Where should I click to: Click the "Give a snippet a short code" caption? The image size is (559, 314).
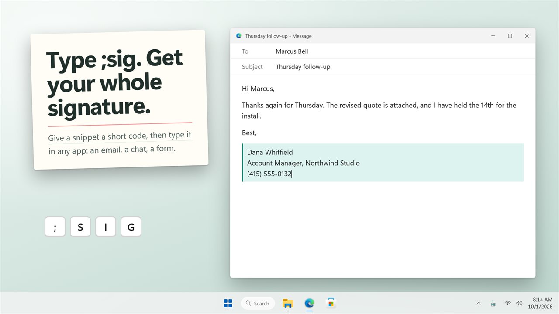[120, 143]
